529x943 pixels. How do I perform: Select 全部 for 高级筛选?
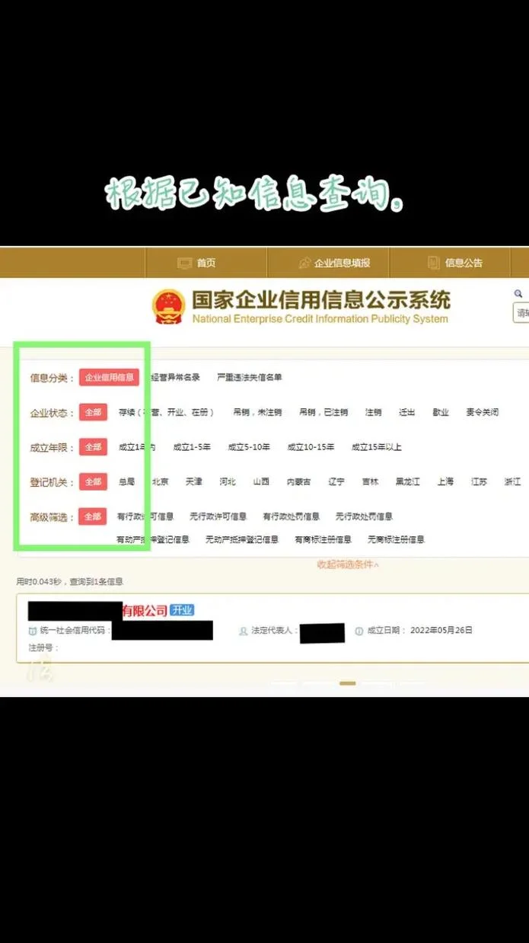click(93, 516)
